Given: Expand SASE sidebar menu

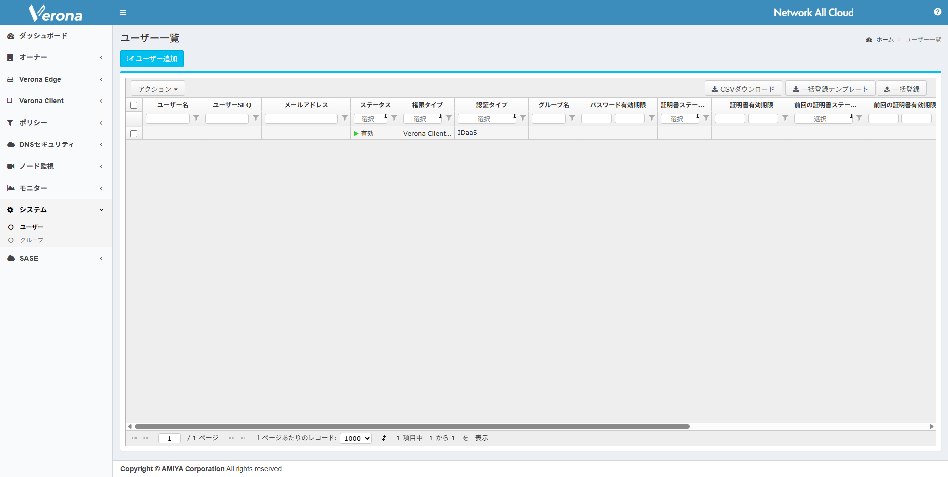Looking at the screenshot, I should [x=56, y=258].
